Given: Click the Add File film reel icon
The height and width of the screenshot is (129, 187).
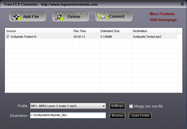Looking at the screenshot, I should click(16, 17).
